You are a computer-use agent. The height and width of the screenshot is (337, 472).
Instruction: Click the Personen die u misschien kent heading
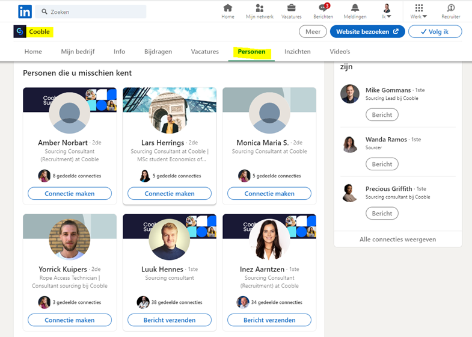78,73
